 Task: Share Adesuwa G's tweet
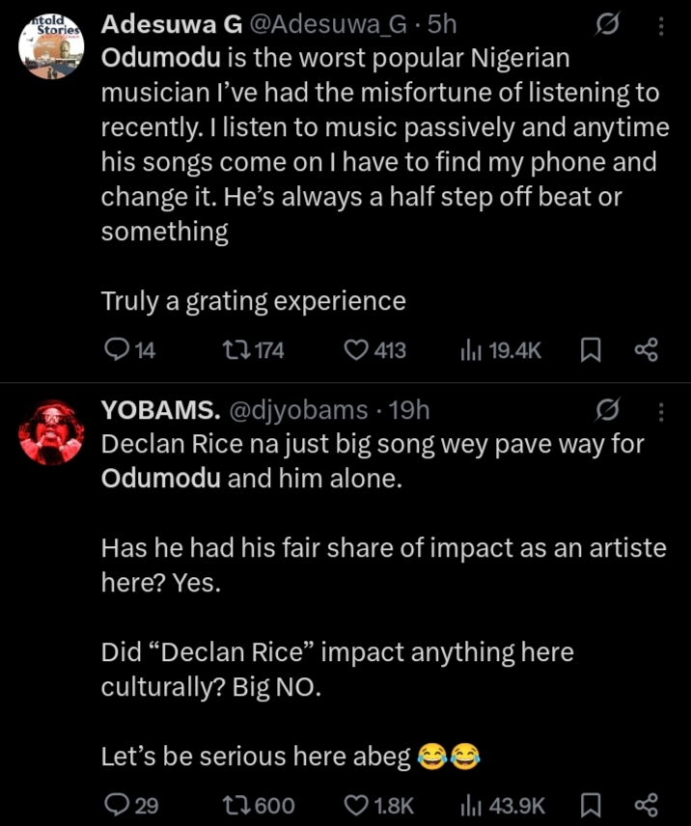pos(646,350)
